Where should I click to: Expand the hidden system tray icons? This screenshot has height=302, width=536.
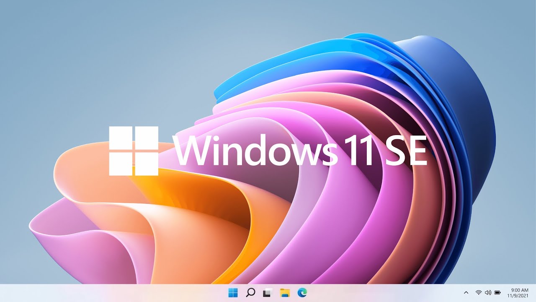tap(466, 293)
